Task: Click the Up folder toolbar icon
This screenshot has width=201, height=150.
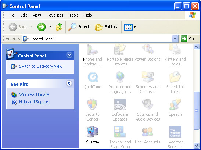Action: coord(59,27)
